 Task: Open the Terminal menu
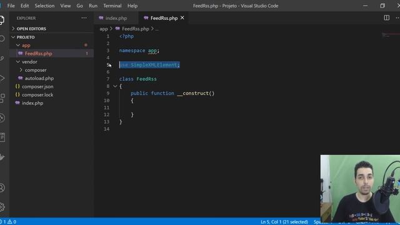coord(112,6)
